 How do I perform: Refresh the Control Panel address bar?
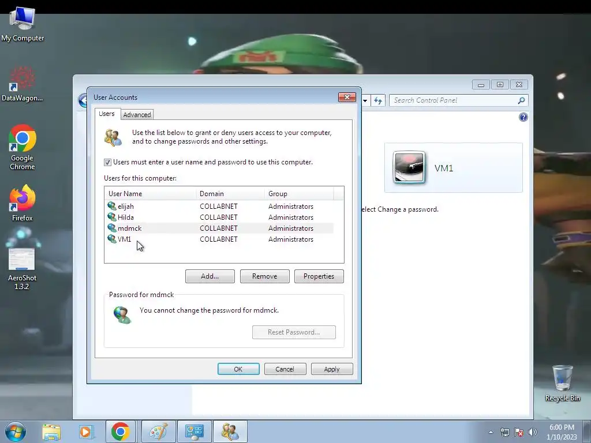click(378, 100)
